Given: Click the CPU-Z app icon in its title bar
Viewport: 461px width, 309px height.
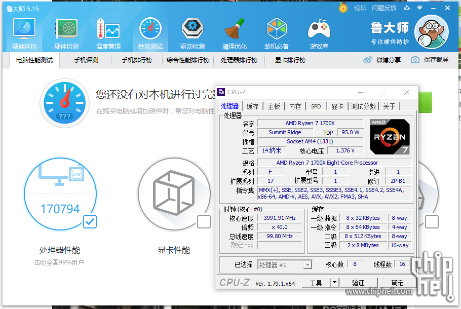Looking at the screenshot, I should 221,92.
